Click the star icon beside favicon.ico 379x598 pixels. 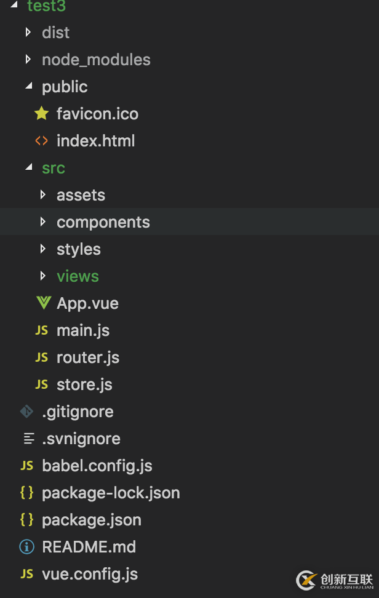tap(41, 114)
